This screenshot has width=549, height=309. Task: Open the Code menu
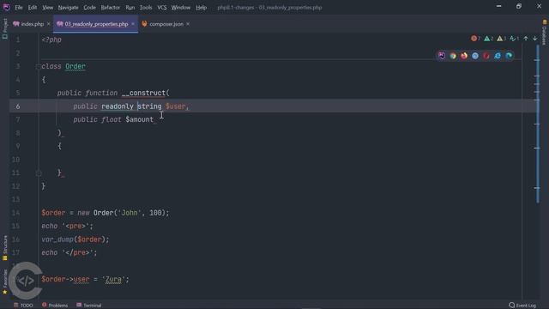coord(89,8)
